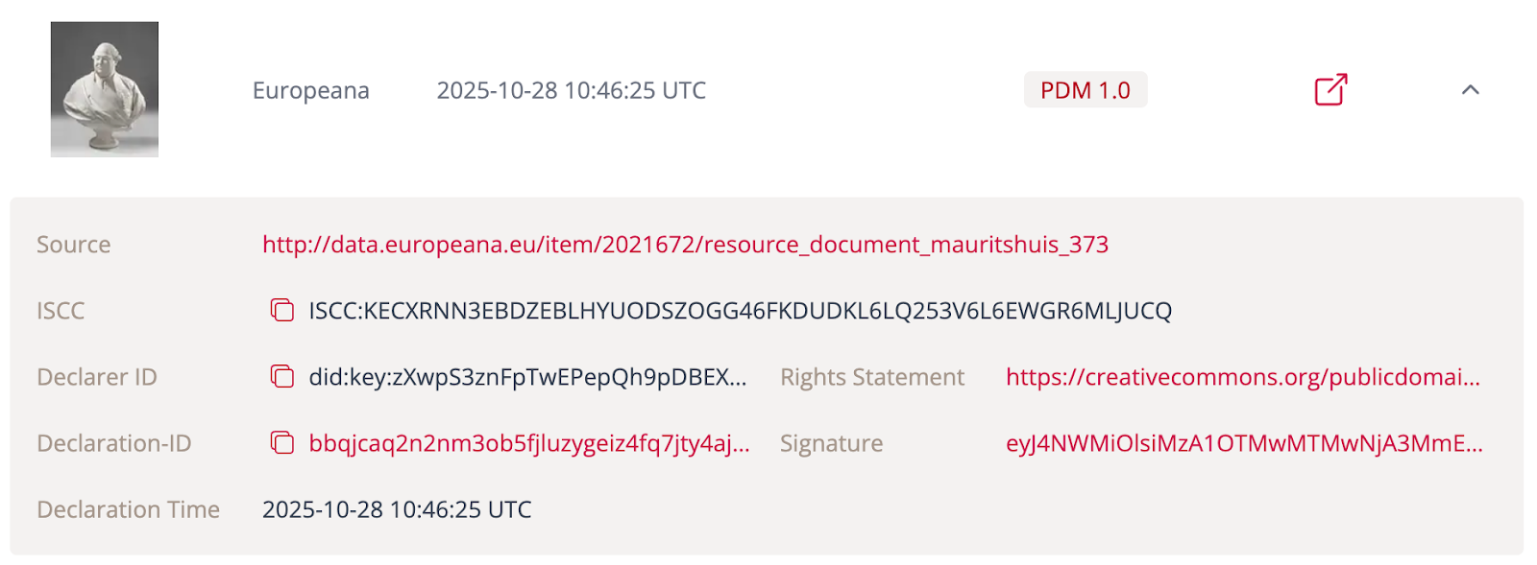Click the header timestamp next to Europeana
The image size is (1537, 565).
click(x=571, y=90)
